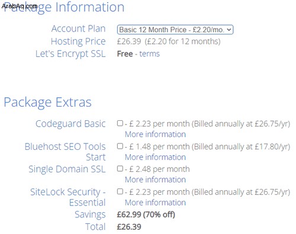Click the SiteLock Security - Essential label
Screen dimensions: 296x234
68,197
